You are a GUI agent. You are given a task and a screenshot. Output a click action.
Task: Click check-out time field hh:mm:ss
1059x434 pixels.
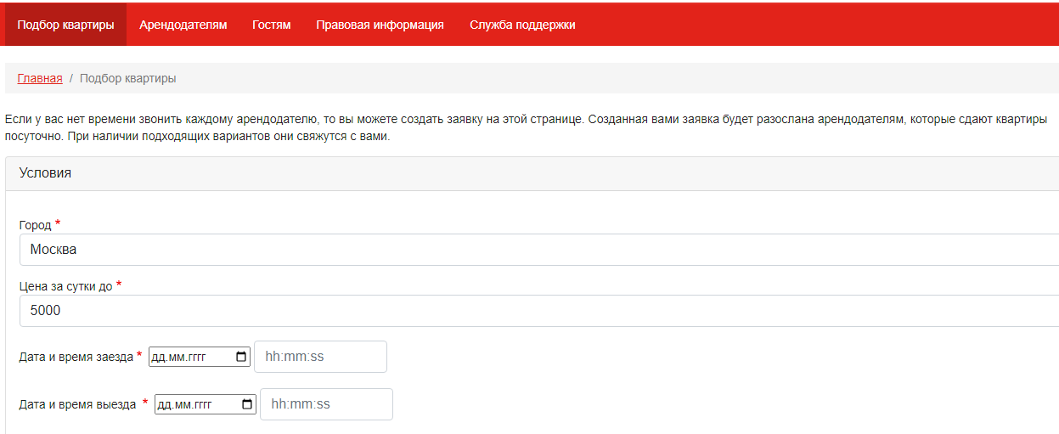pos(326,404)
